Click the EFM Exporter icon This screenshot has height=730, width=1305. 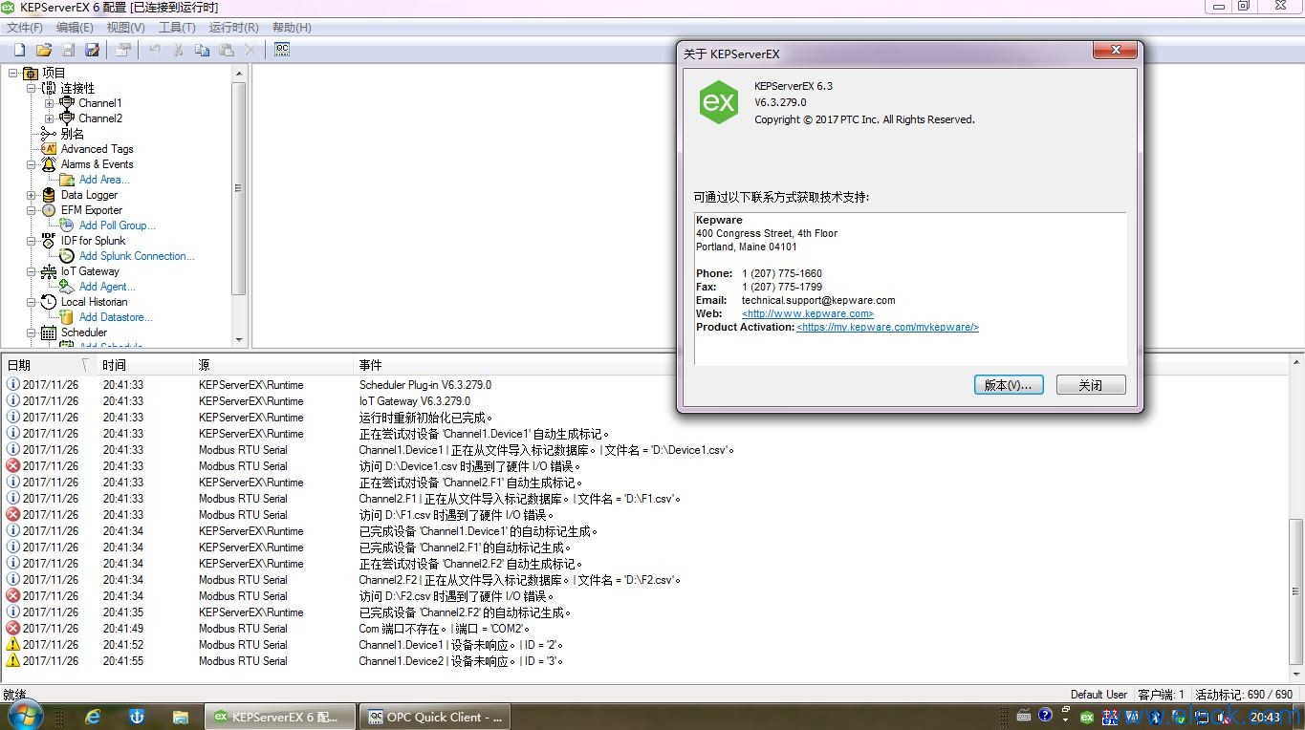49,210
